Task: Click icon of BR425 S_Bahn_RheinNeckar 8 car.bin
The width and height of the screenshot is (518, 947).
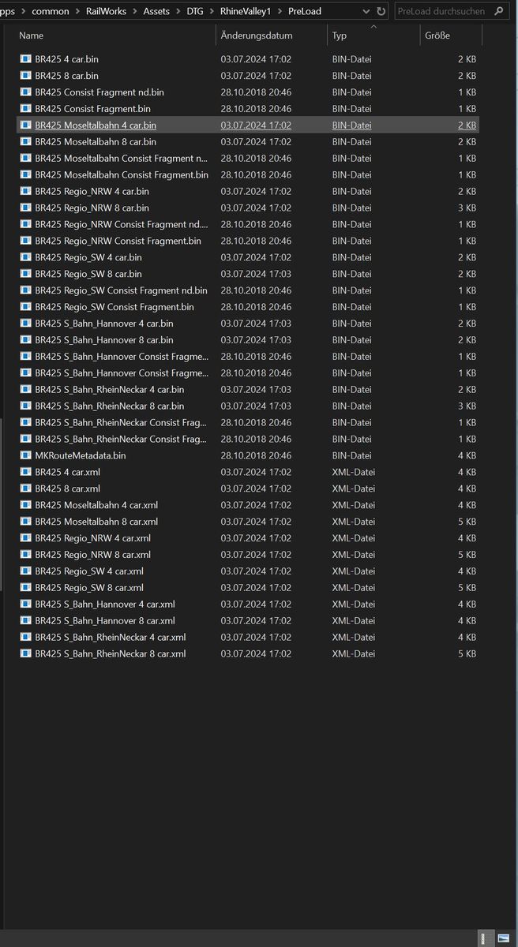Action: pyautogui.click(x=25, y=406)
